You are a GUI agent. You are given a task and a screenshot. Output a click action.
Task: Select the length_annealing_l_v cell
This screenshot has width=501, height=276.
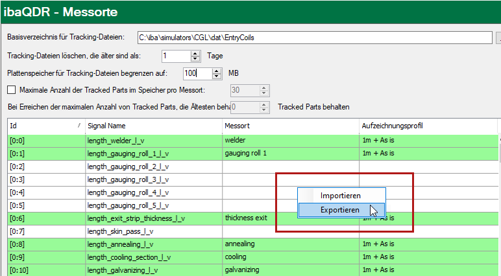pos(154,245)
